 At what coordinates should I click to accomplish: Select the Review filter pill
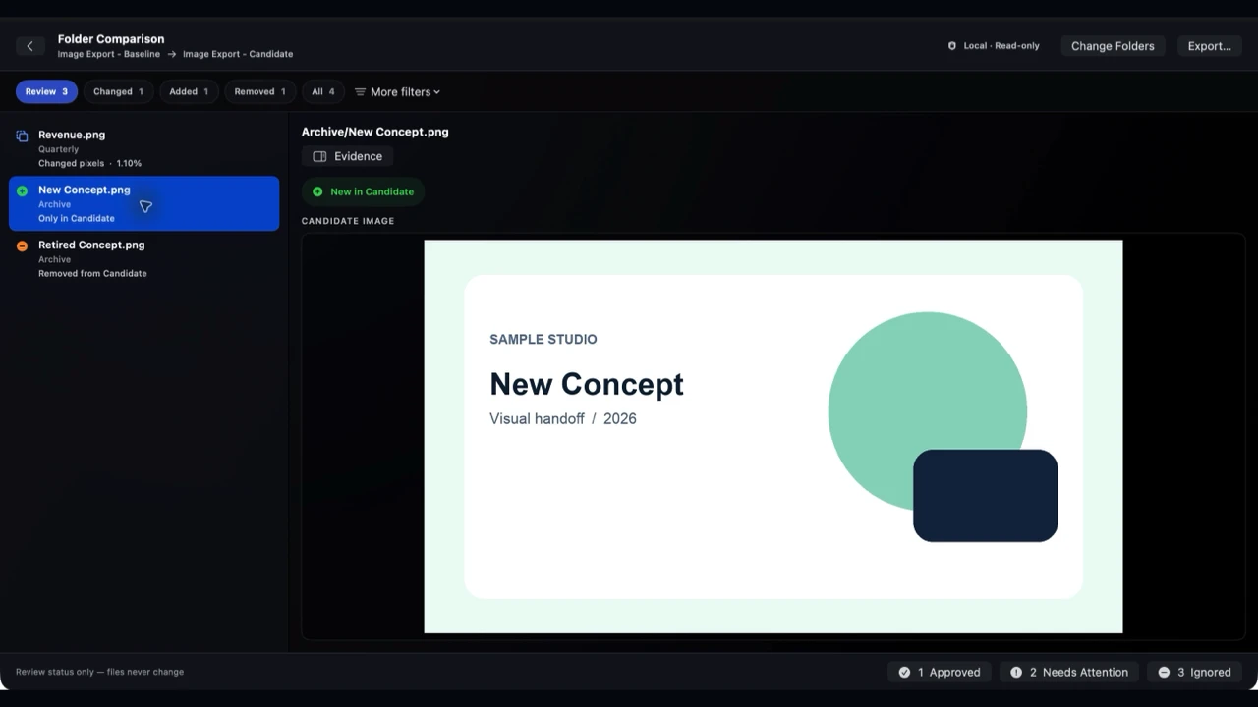point(46,91)
